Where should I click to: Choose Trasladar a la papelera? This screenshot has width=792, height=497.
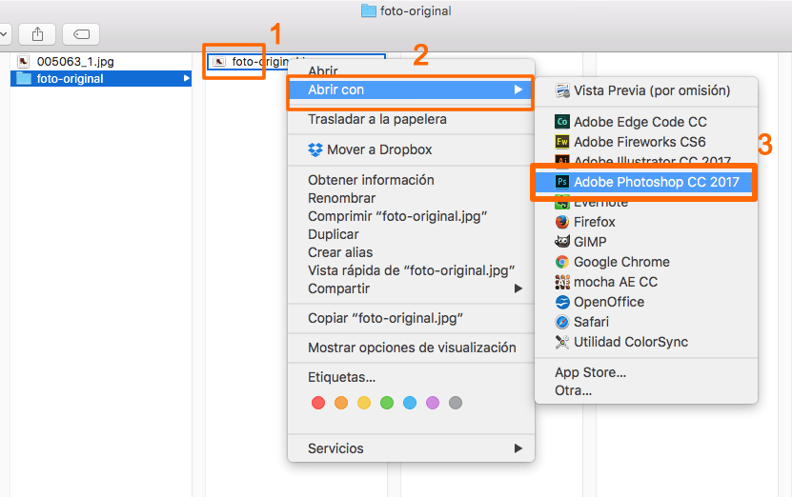coord(376,120)
